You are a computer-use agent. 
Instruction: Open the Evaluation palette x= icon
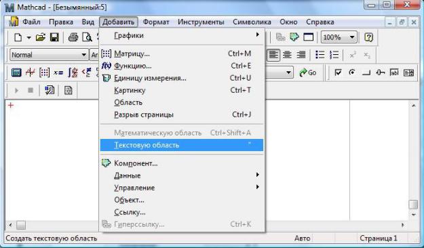tap(58, 73)
